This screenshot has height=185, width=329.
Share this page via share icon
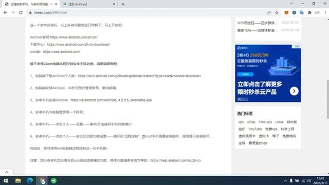pos(269,12)
